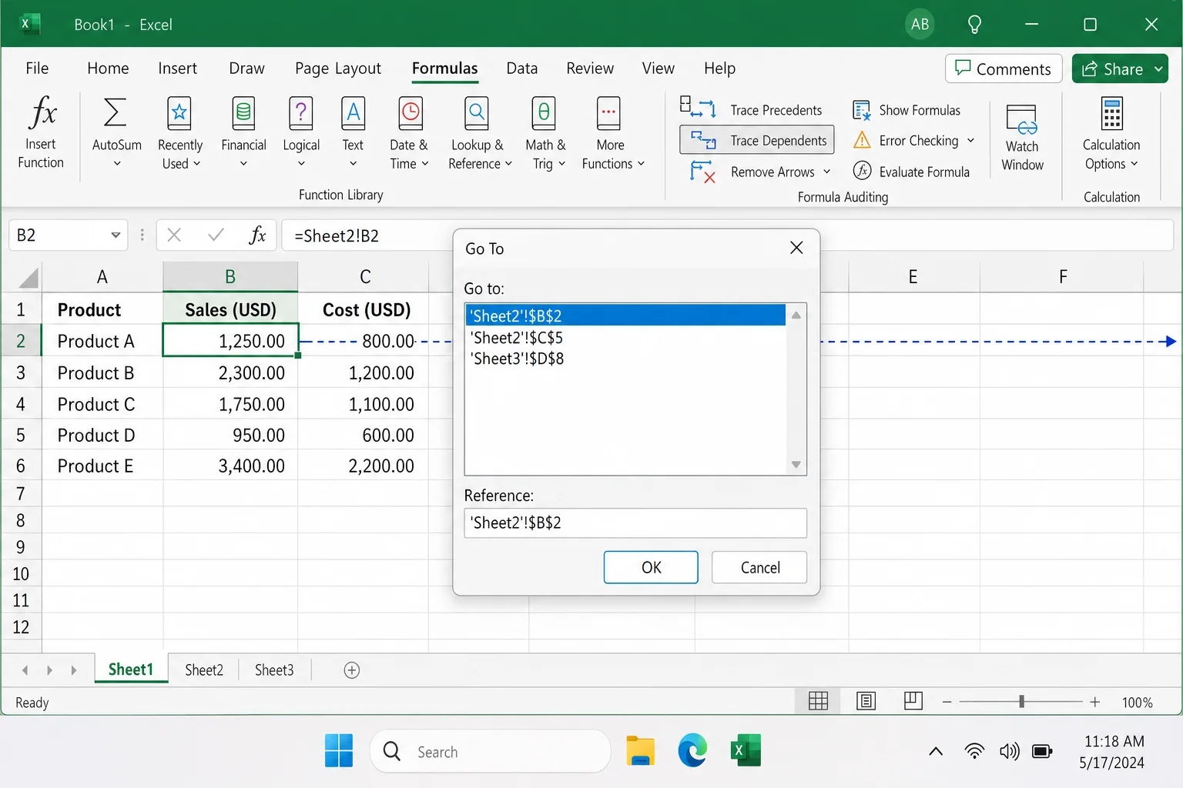Open the Sheet3 tab

[x=274, y=670]
